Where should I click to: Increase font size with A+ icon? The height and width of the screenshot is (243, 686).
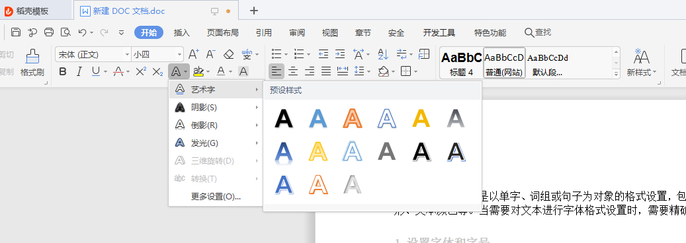pyautogui.click(x=194, y=54)
